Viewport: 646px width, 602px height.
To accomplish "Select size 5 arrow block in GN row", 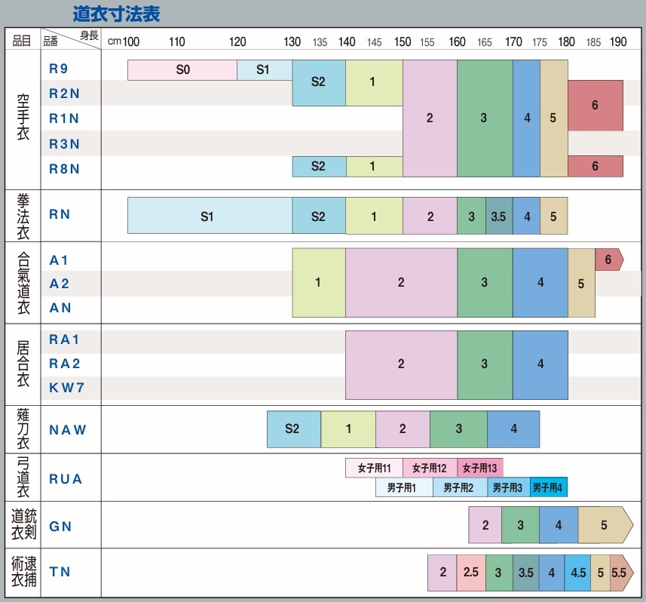I will 605,525.
